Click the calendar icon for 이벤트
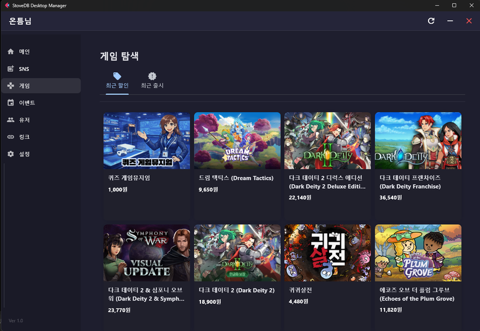Screen dimensions: 480x331 (11, 103)
